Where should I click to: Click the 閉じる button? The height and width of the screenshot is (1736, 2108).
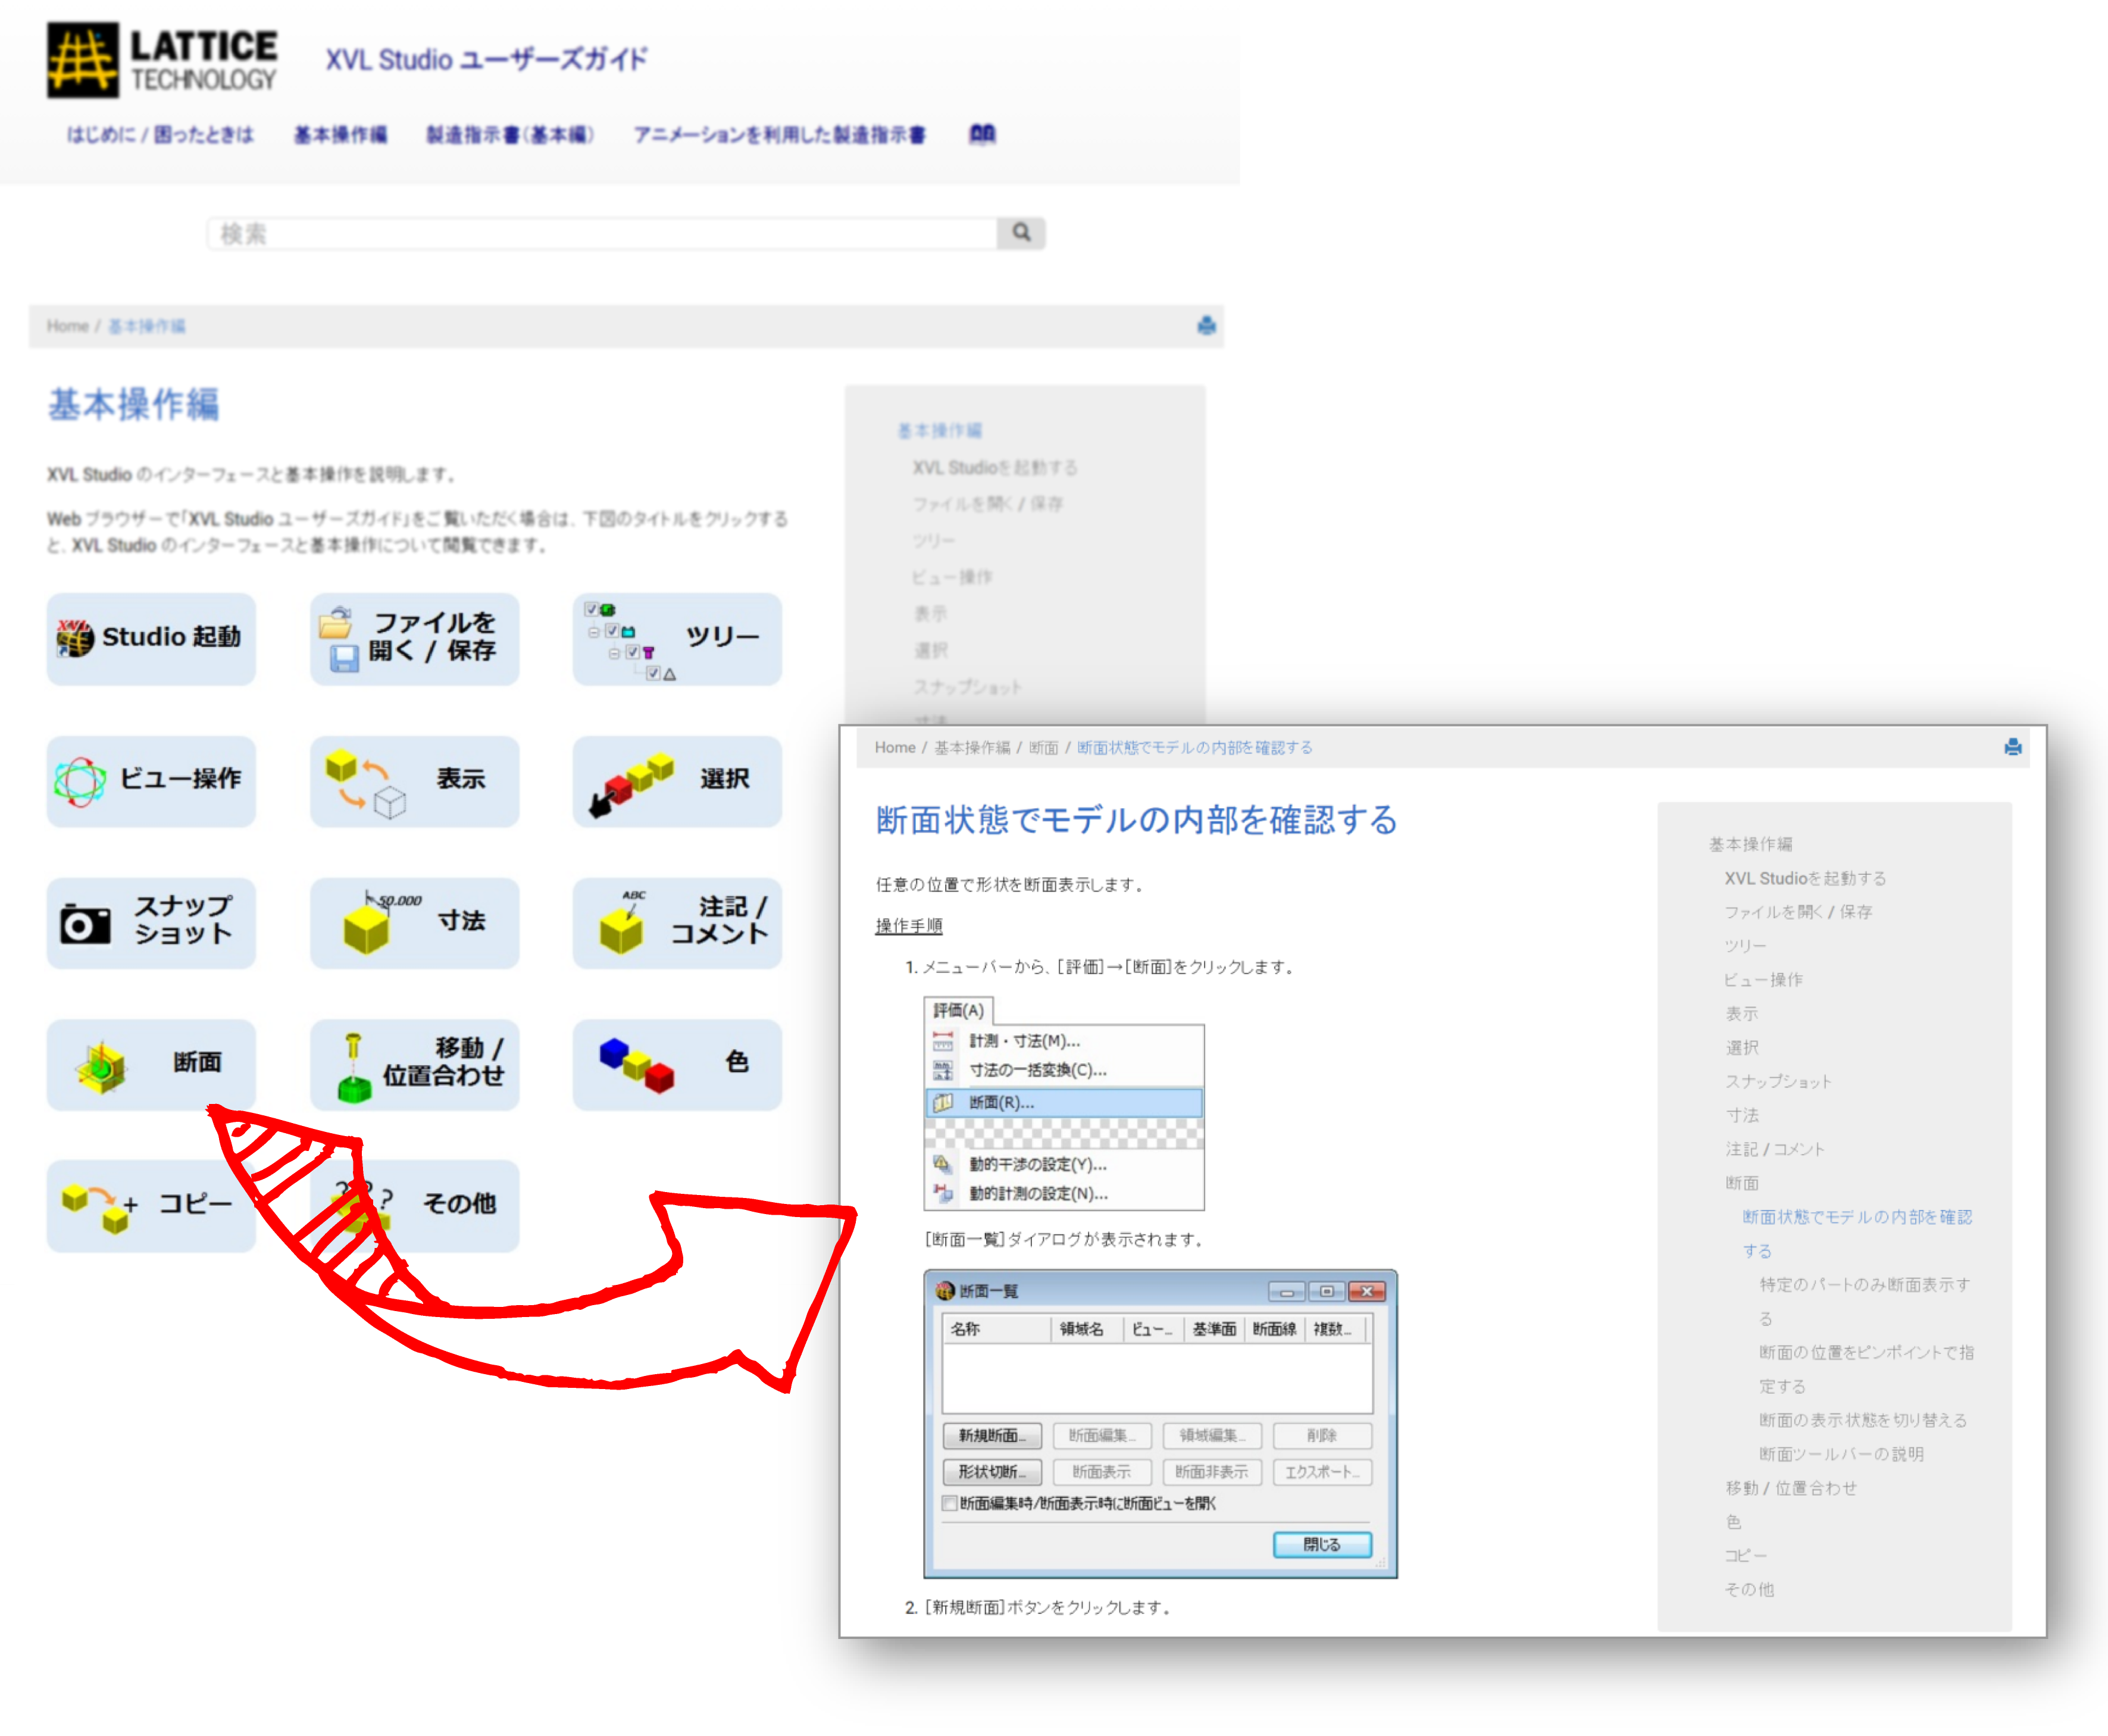[x=1322, y=1544]
